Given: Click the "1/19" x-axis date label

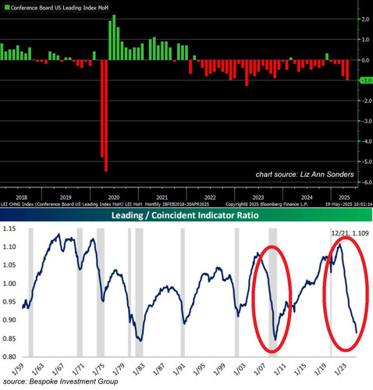Looking at the screenshot, I should [320, 369].
